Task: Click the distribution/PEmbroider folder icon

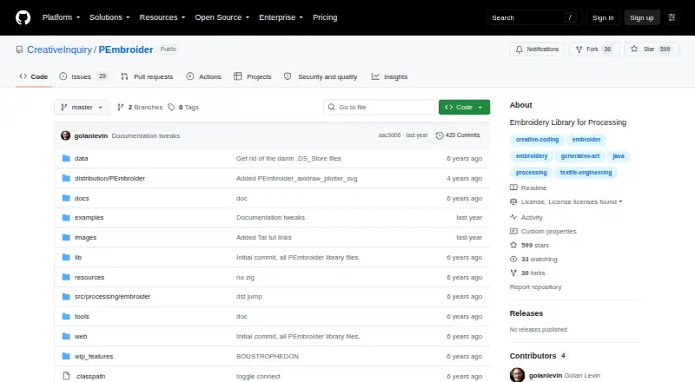Action: pyautogui.click(x=66, y=178)
